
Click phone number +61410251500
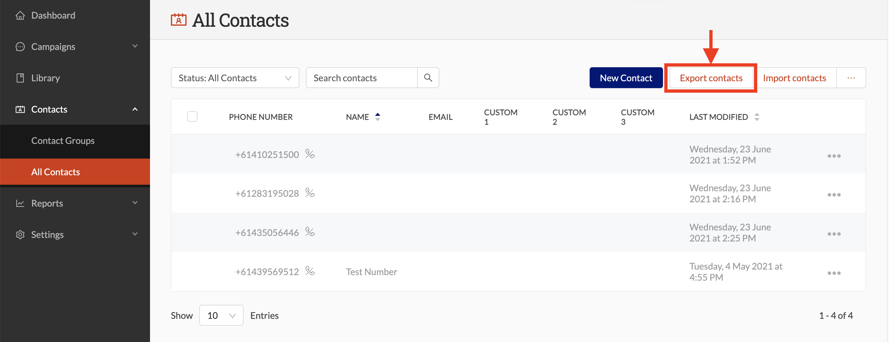267,154
